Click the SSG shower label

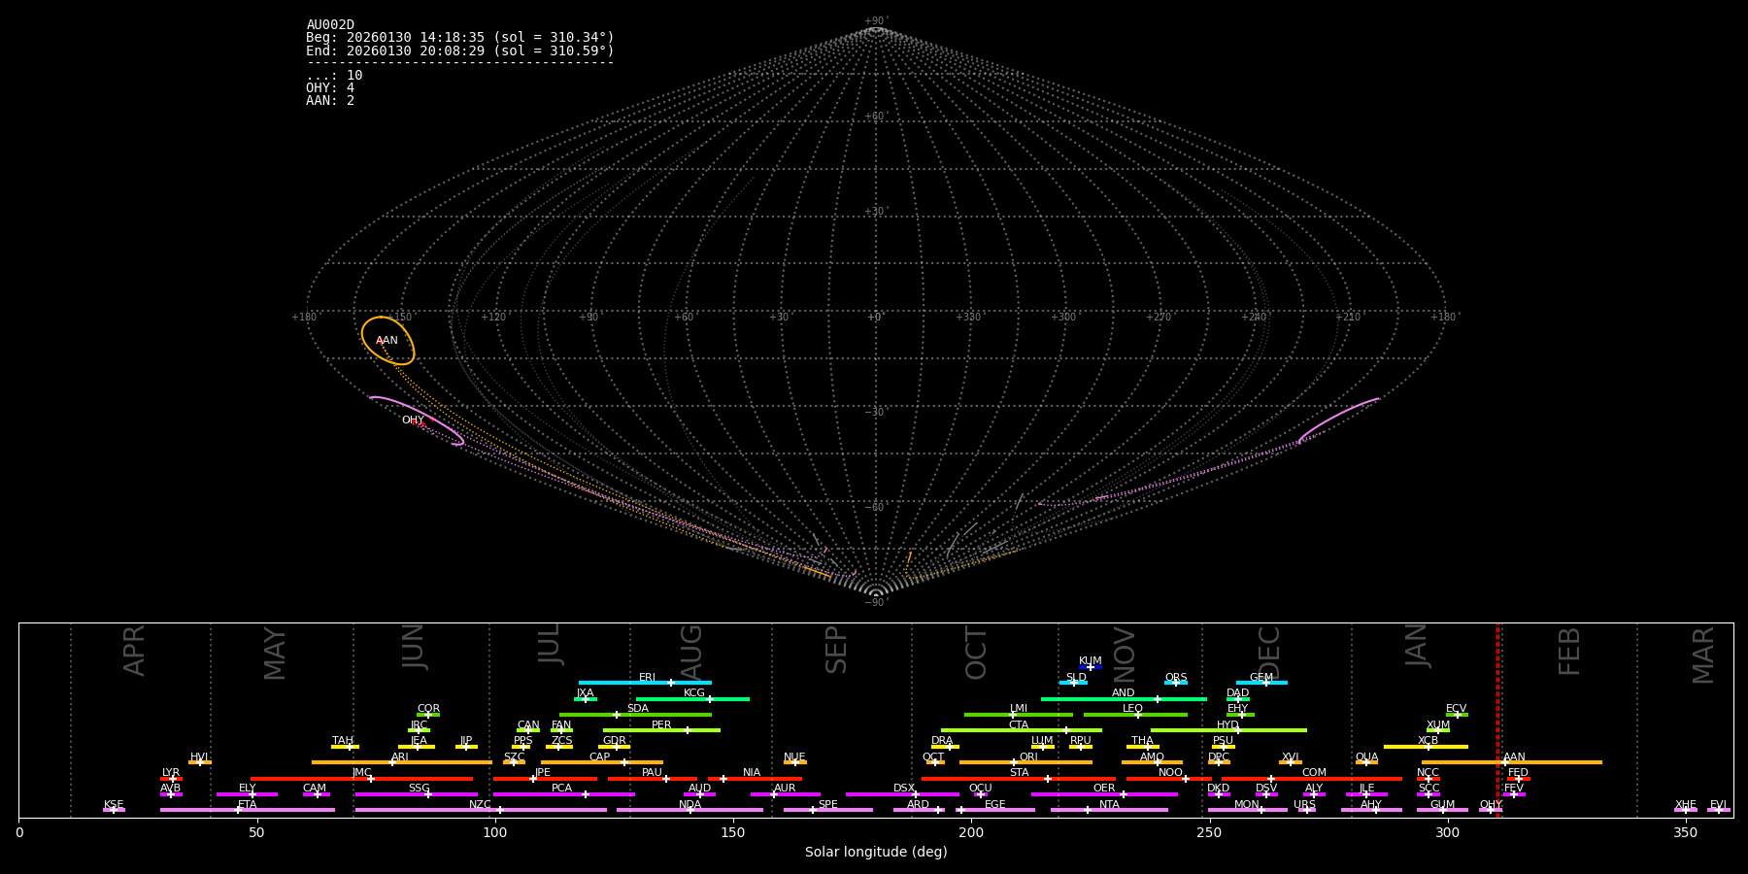point(420,789)
